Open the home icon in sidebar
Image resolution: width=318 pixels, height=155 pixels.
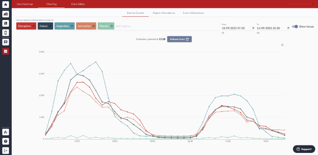tap(6, 5)
